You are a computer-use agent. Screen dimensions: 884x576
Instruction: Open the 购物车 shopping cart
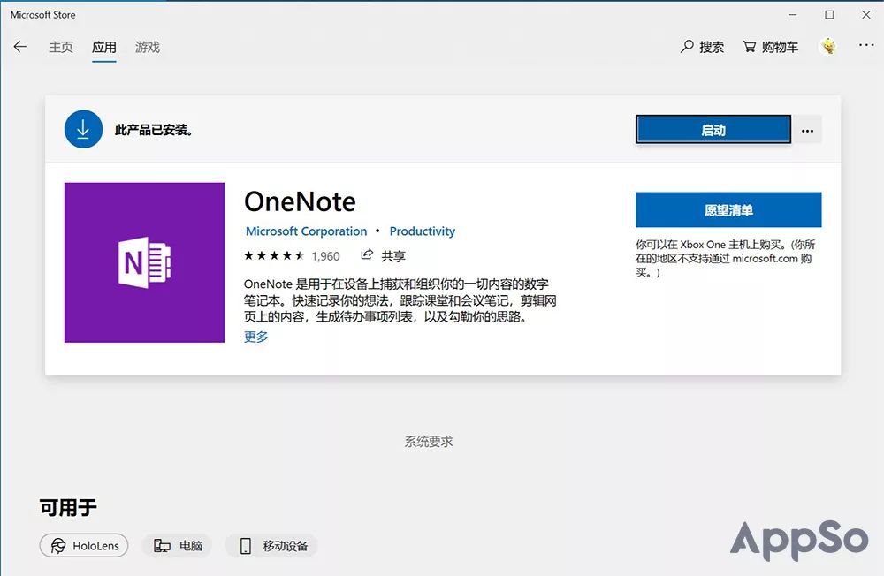click(771, 47)
